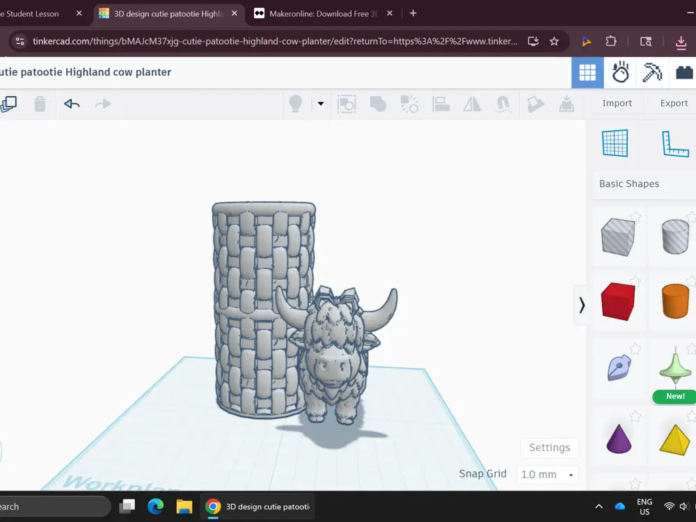This screenshot has width=696, height=522.
Task: Favorite the striped box hole shape star
Action: point(635,216)
